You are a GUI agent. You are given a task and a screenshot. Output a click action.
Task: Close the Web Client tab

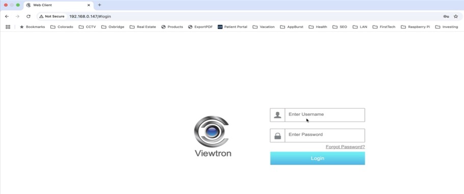click(89, 5)
